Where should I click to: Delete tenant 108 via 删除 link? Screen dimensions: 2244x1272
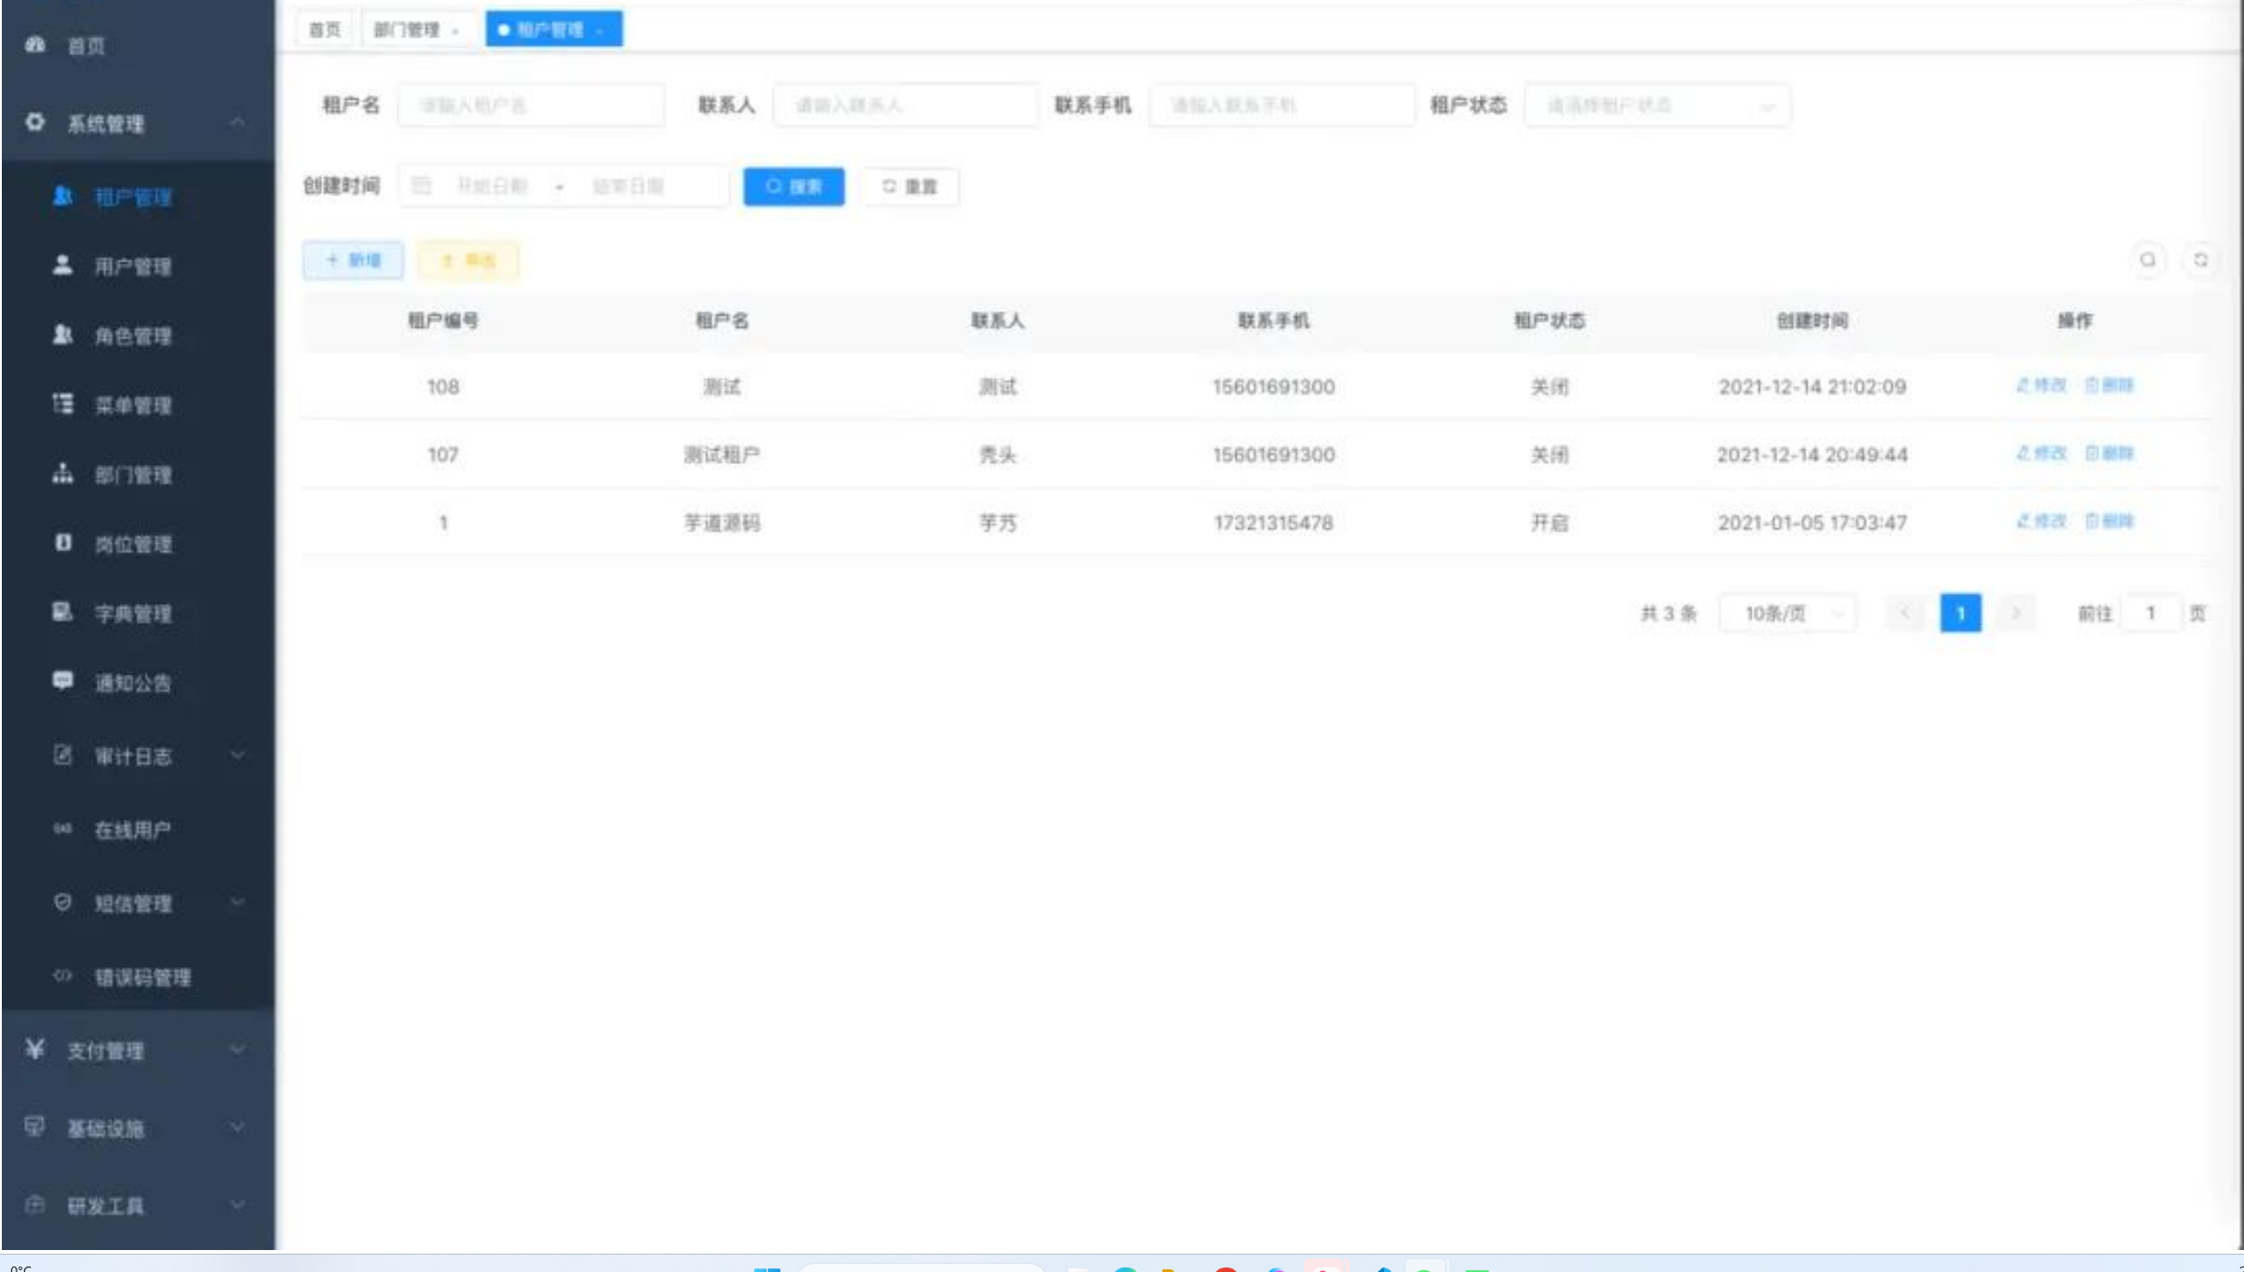pyautogui.click(x=2109, y=385)
